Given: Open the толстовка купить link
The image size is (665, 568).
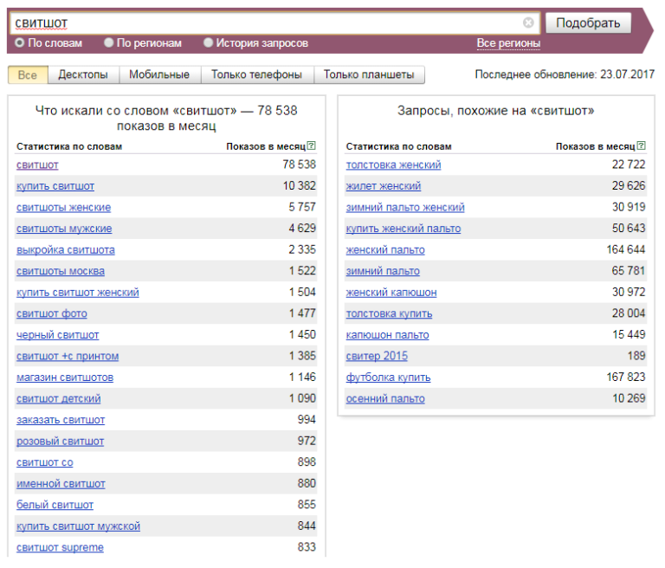Looking at the screenshot, I should (x=389, y=313).
